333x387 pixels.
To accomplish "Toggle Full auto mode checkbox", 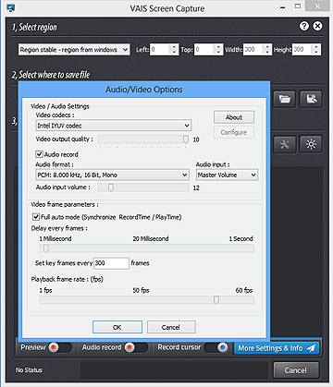I will (x=36, y=217).
